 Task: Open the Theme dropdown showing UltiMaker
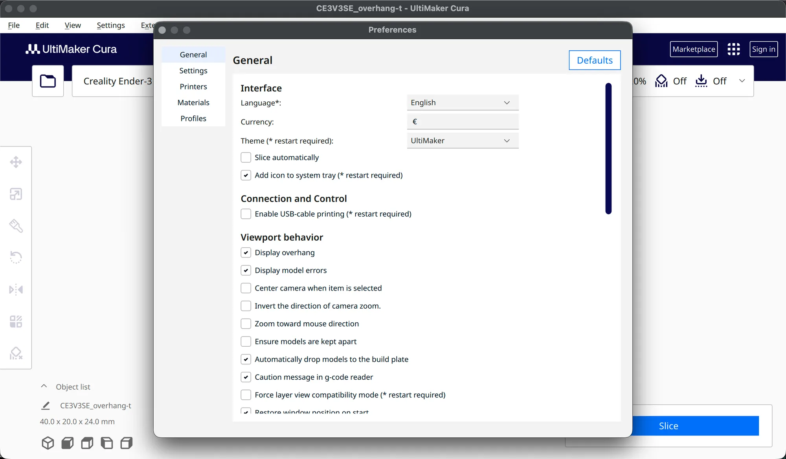tap(463, 141)
